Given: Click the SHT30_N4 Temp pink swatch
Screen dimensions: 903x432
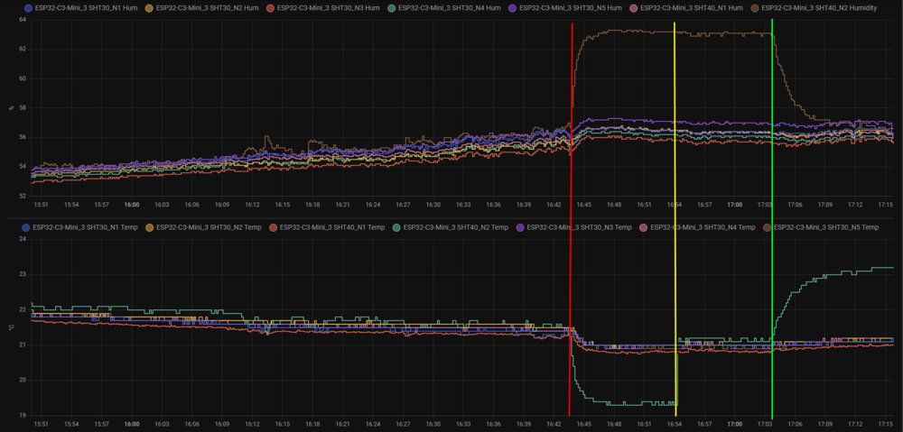Looking at the screenshot, I should [x=643, y=227].
